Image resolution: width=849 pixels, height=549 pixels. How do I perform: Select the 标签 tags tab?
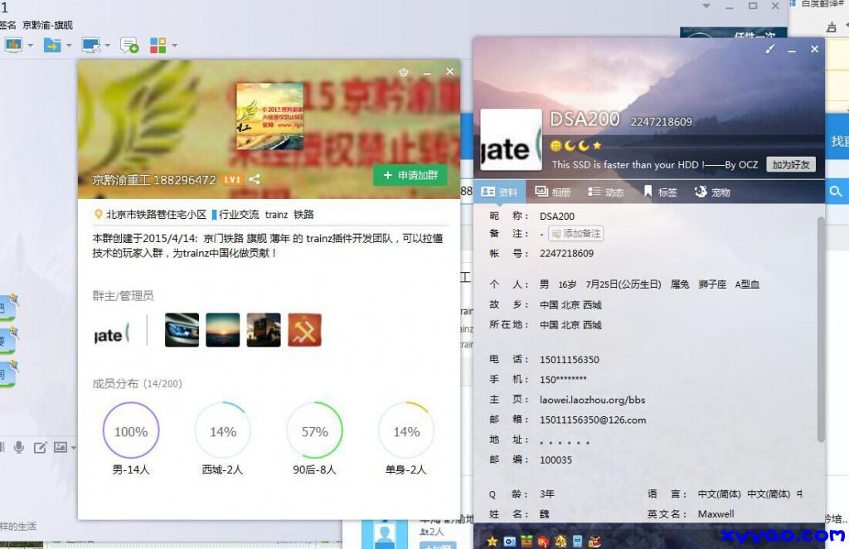point(660,192)
